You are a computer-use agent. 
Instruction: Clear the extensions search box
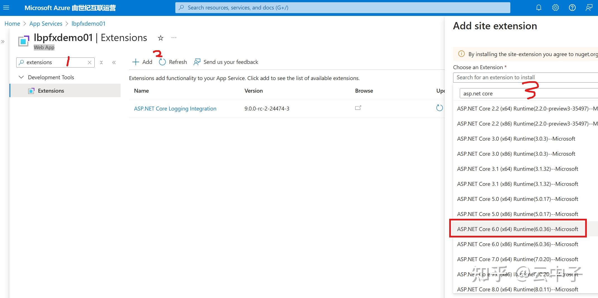[x=90, y=62]
